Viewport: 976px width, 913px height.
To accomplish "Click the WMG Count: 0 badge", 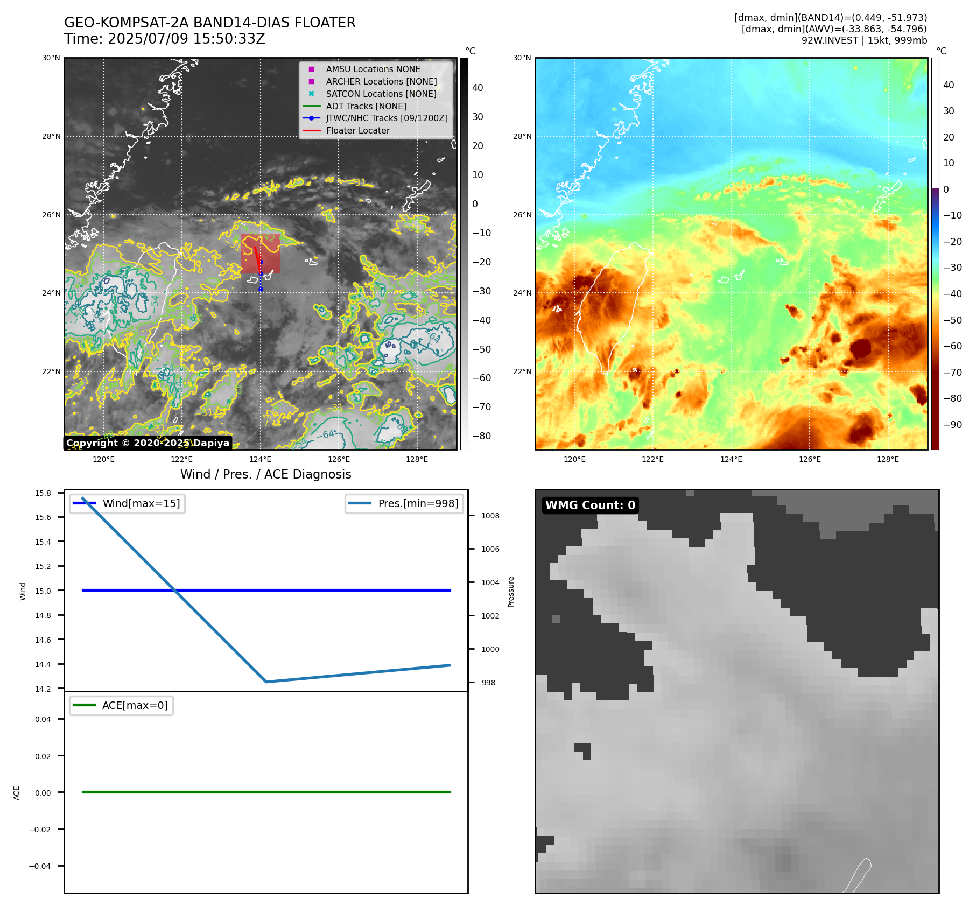I will (591, 505).
